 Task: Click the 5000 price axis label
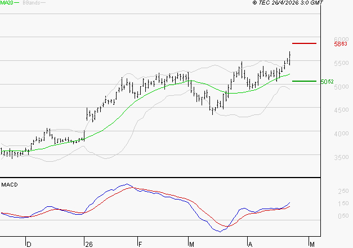pos(341,87)
